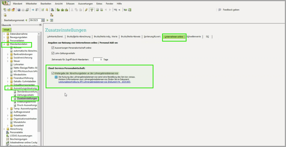Image resolution: width=286 pixels, height=147 pixels.
Task: Open calendar picker in Bearbeitungsmonat field
Action: (x=43, y=20)
